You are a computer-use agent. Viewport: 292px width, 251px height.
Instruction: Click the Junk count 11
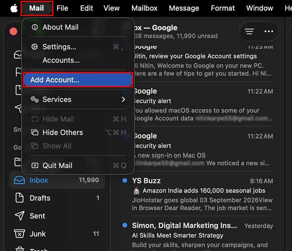click(96, 234)
